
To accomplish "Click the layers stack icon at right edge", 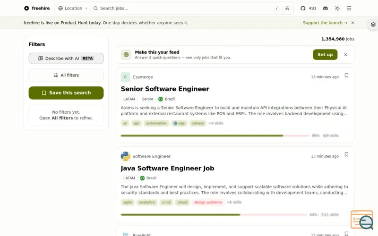I will (x=373, y=25).
